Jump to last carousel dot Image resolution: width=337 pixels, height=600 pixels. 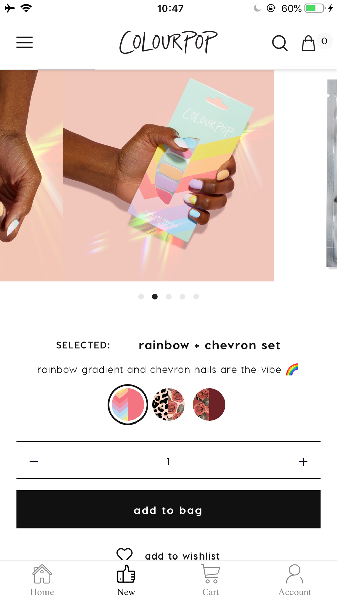click(x=196, y=297)
